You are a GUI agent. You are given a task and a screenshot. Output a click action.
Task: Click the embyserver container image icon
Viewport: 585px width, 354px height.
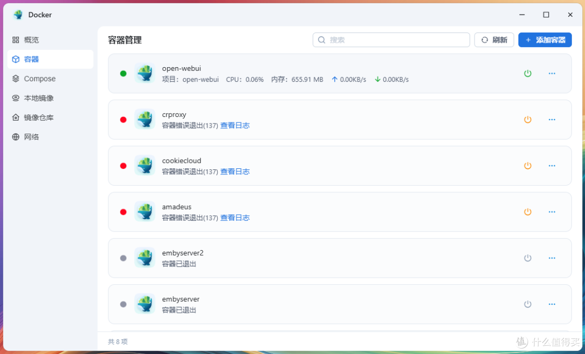(x=144, y=304)
